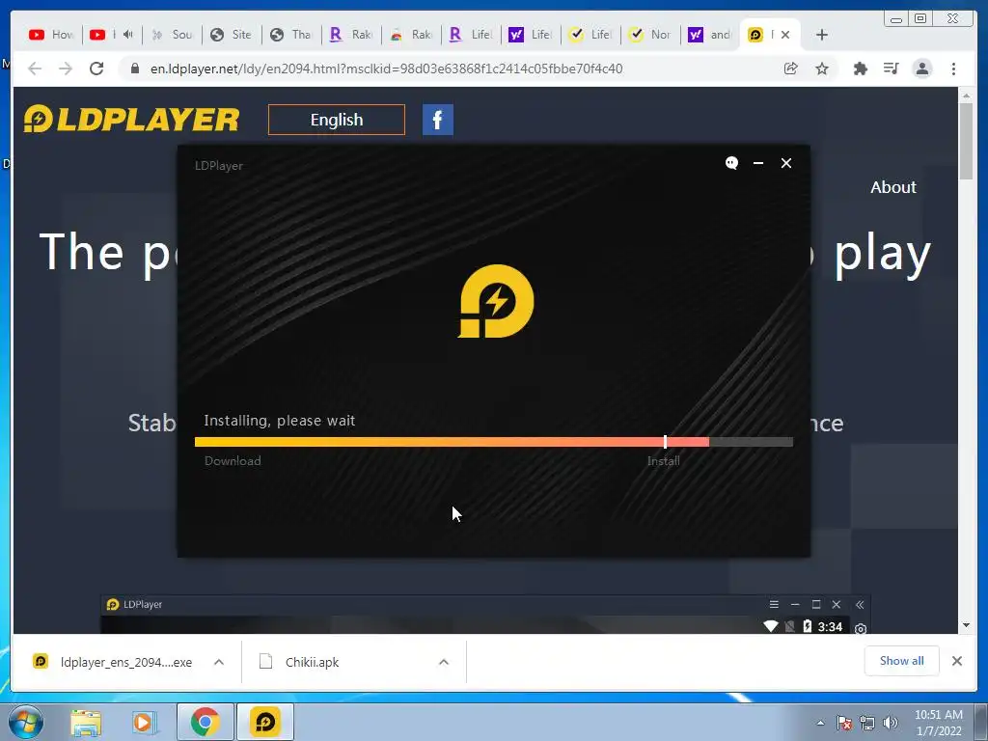988x741 pixels.
Task: Open the Chrome profile avatar
Action: click(921, 69)
